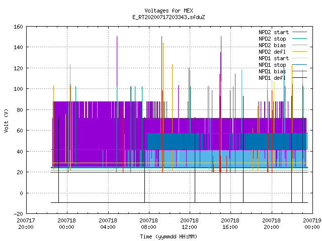The image size is (322, 241).
Task: Click the 'NPD2 bias' legend label
Action: pyautogui.click(x=272, y=45)
